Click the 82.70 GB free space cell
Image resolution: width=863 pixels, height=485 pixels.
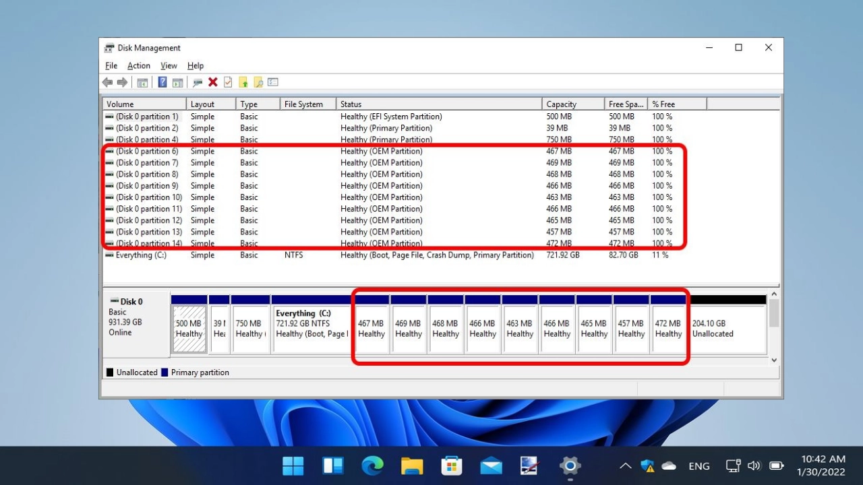click(x=624, y=255)
